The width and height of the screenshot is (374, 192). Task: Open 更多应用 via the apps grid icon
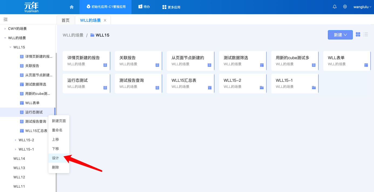tap(164, 6)
